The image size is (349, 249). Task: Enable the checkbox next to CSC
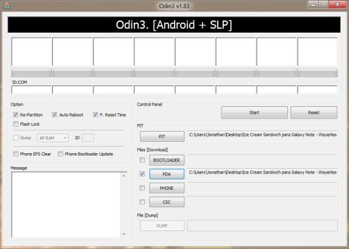[142, 201]
